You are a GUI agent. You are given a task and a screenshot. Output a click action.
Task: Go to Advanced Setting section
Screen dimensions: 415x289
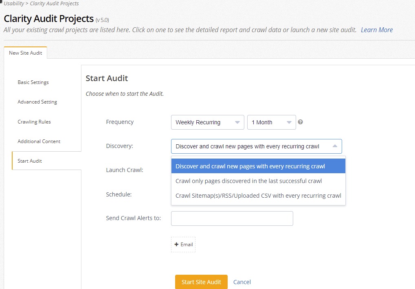pos(37,102)
